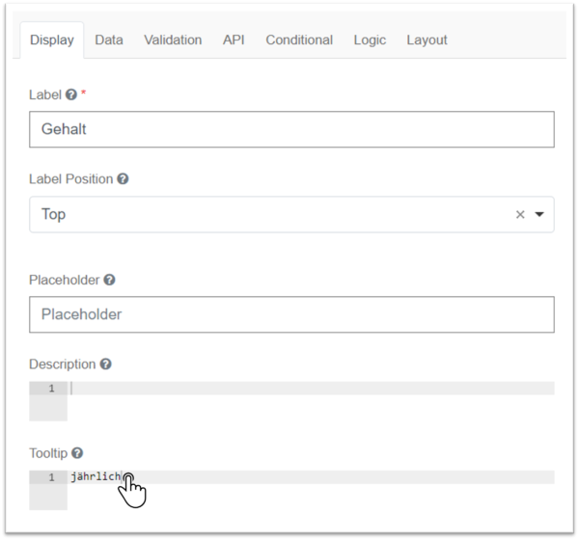This screenshot has width=579, height=540.
Task: Open the Logic tab
Action: tap(370, 40)
